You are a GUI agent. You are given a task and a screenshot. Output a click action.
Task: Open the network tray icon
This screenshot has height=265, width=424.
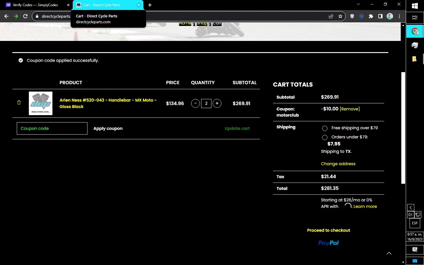point(418,215)
